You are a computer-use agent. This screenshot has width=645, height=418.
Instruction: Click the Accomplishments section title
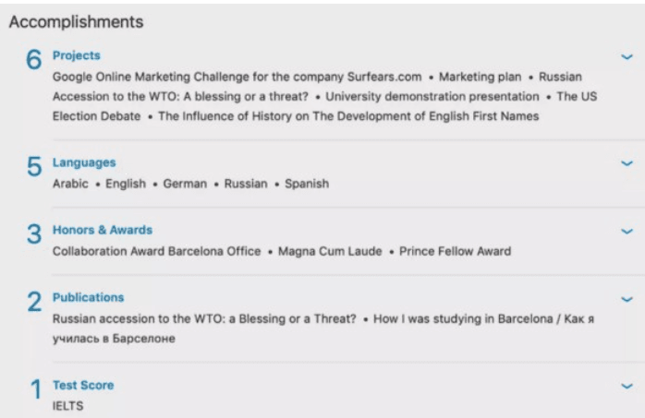(x=76, y=22)
